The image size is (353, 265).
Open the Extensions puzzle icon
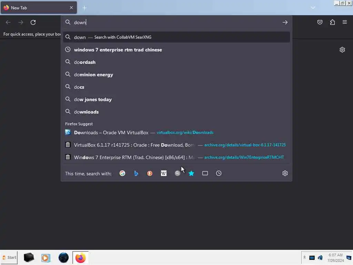pos(332,22)
